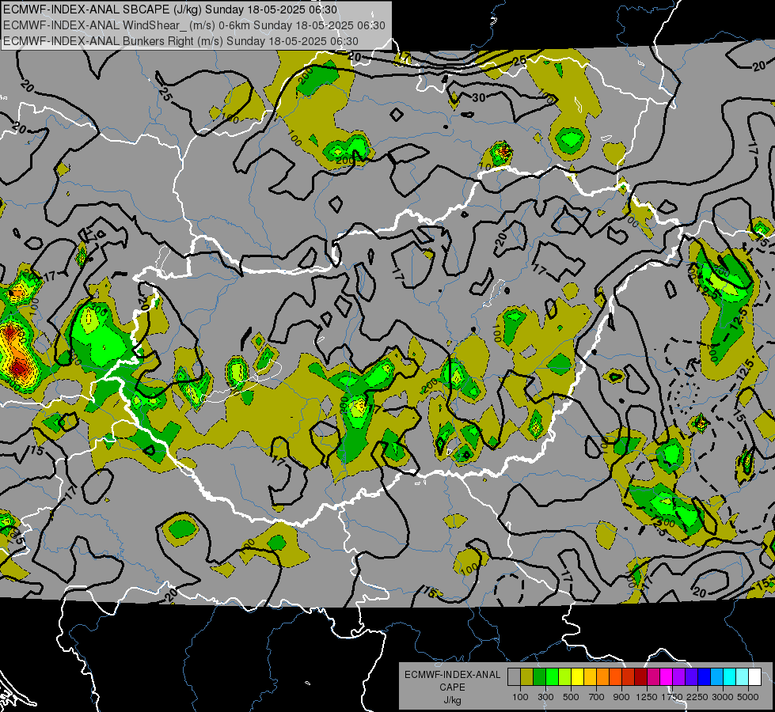Select the bright green legend swatch
The height and width of the screenshot is (712, 775).
[553, 676]
